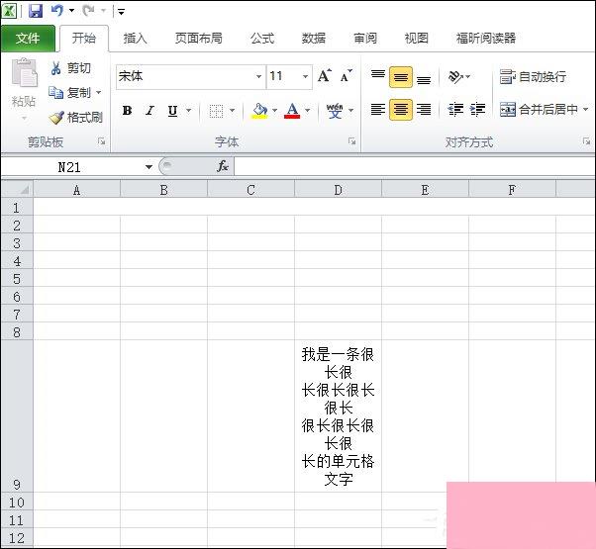Expand fill color palette dropdown

coord(275,111)
